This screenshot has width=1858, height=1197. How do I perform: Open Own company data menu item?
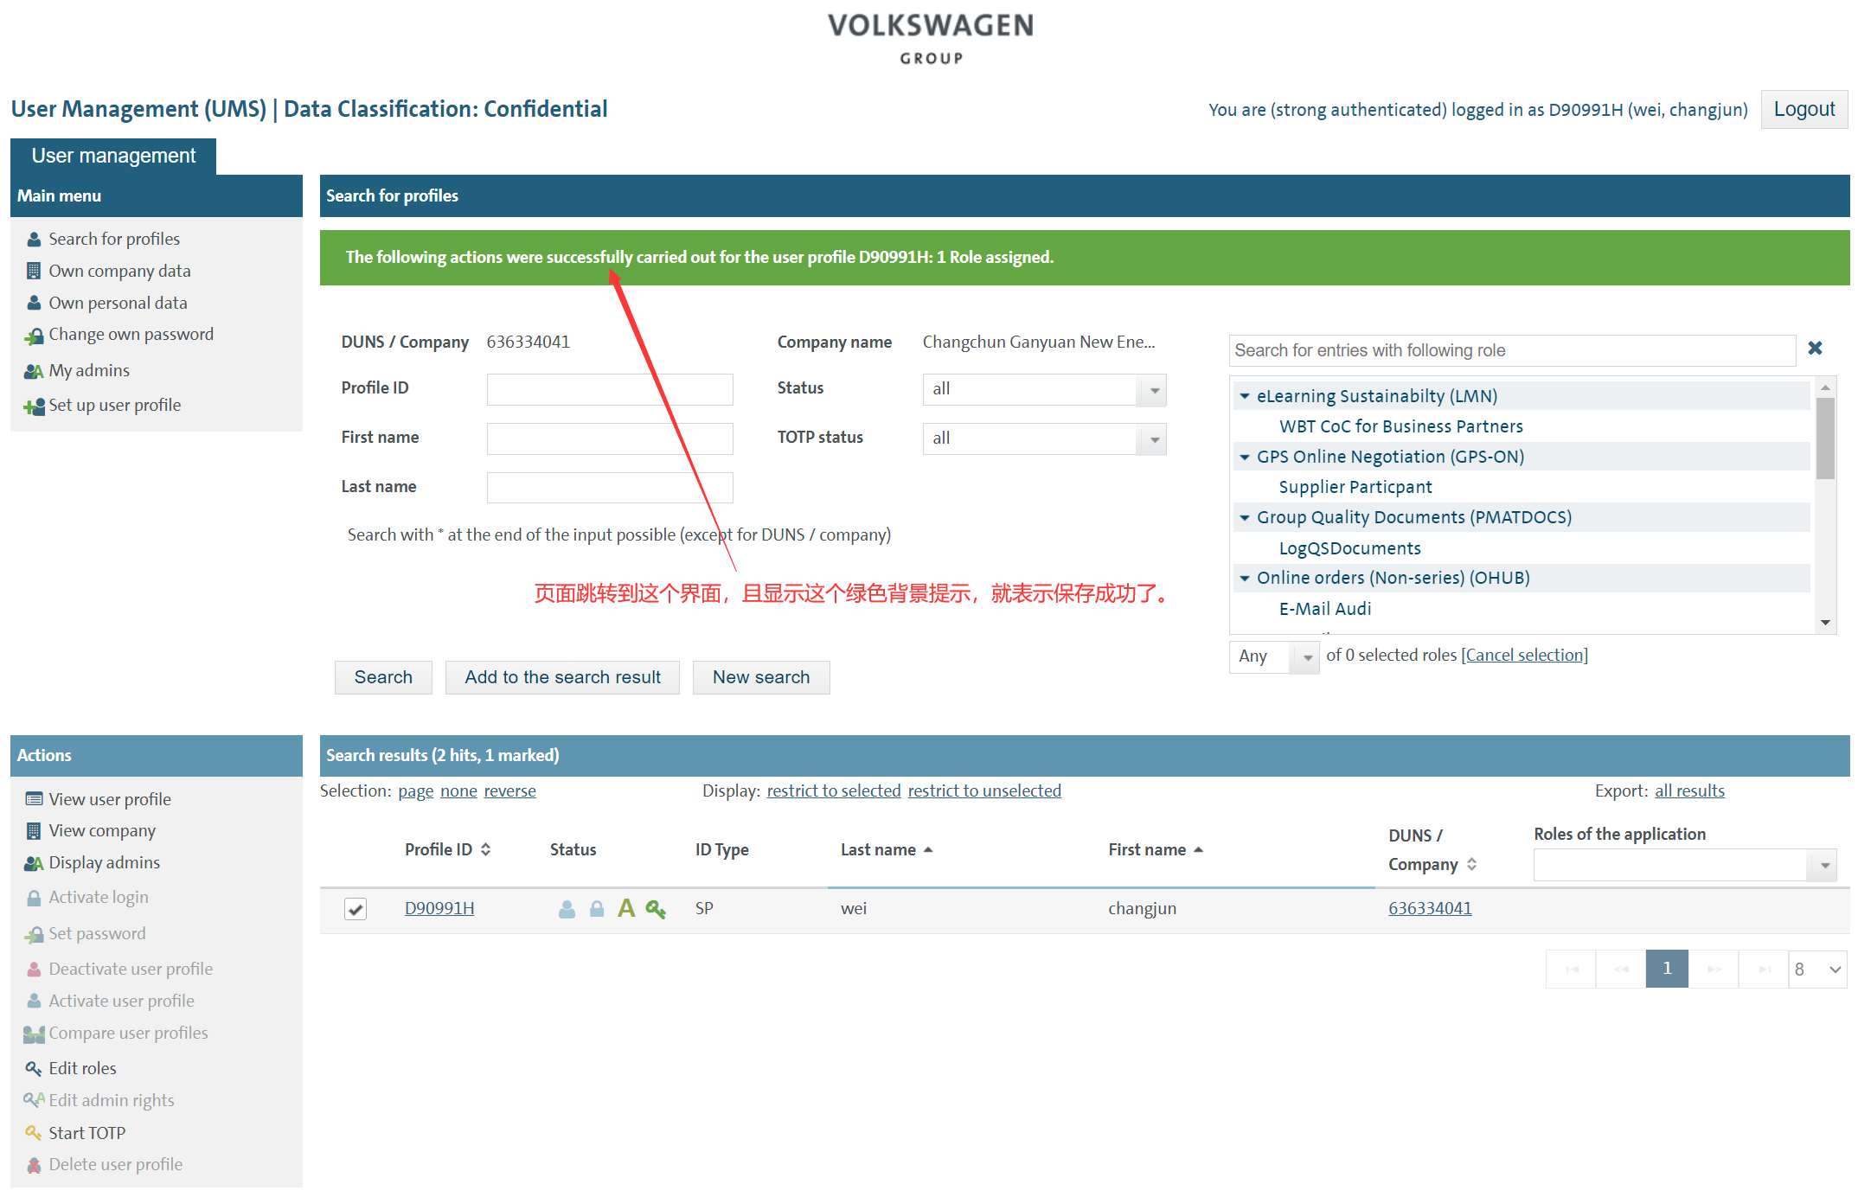click(x=119, y=272)
